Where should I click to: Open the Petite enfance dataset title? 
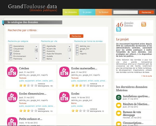click(31, 119)
